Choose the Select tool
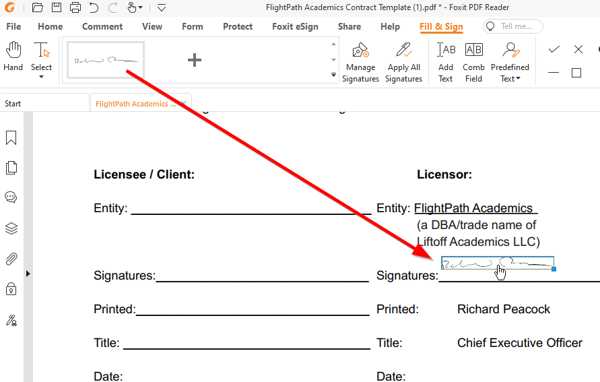 click(41, 57)
